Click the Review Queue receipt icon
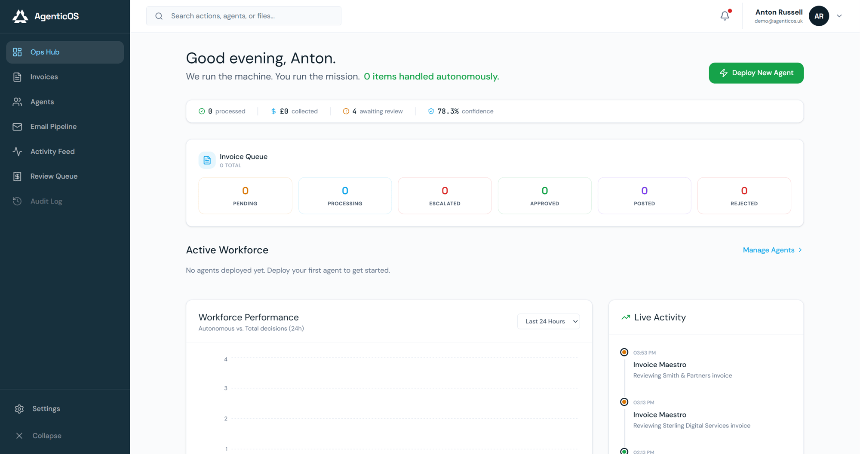Viewport: 860px width, 454px height. [17, 177]
